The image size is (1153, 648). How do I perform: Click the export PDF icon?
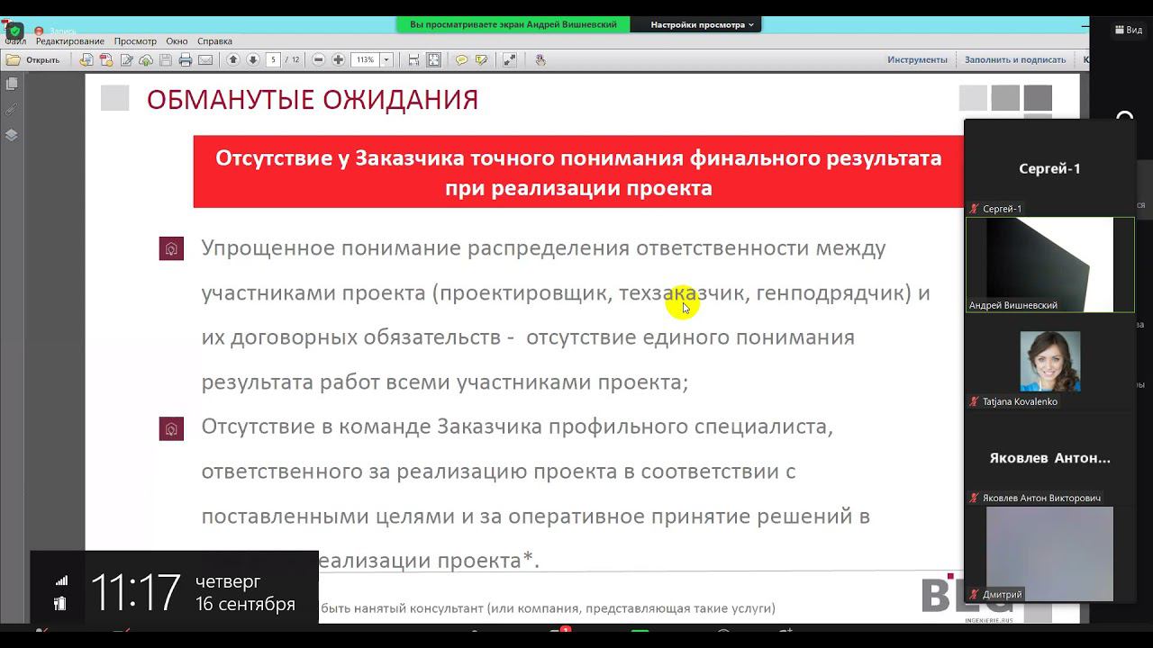[106, 60]
